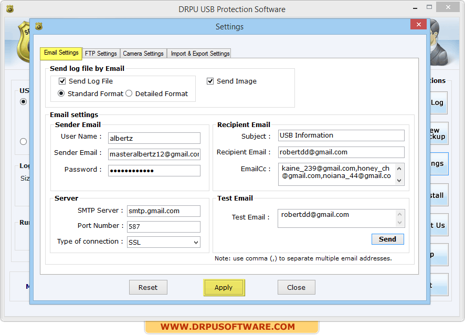Screen dimensions: 465x335
Task: Click the Log button in main window
Action: pos(439,103)
